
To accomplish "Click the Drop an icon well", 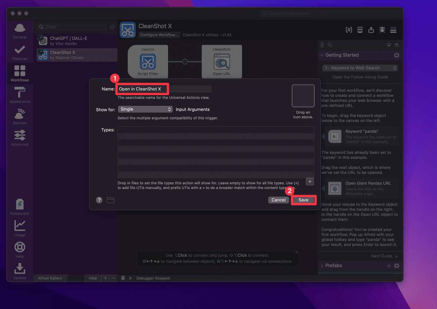I will 303,96.
